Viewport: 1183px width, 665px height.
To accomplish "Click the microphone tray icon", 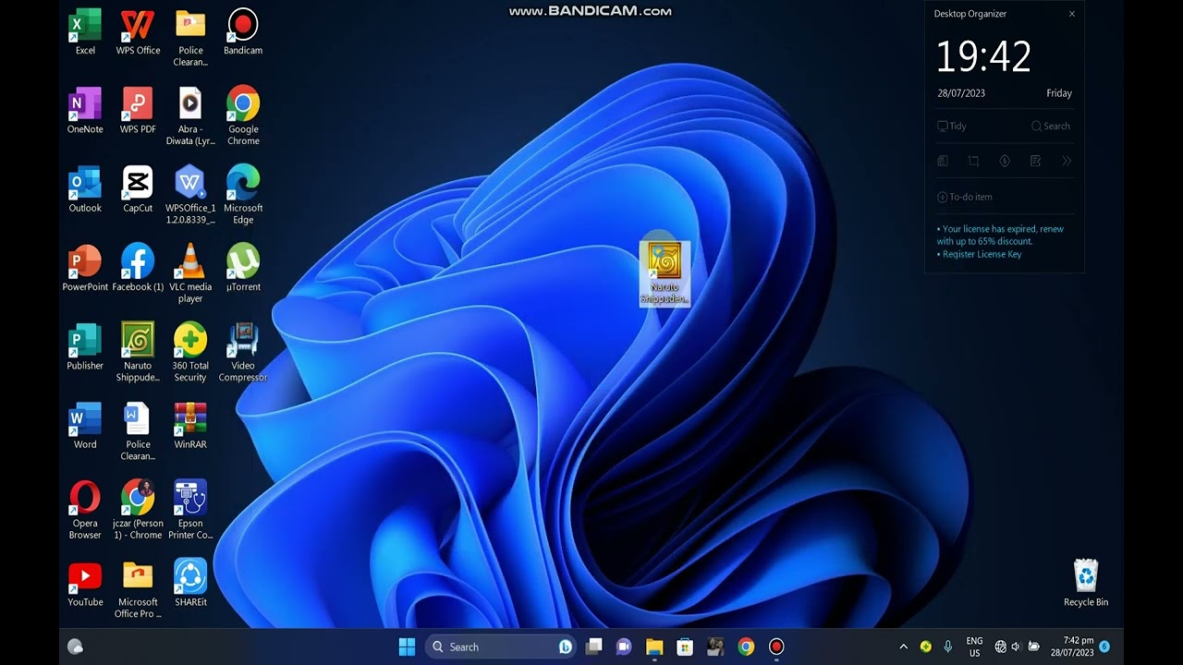I will (x=948, y=647).
